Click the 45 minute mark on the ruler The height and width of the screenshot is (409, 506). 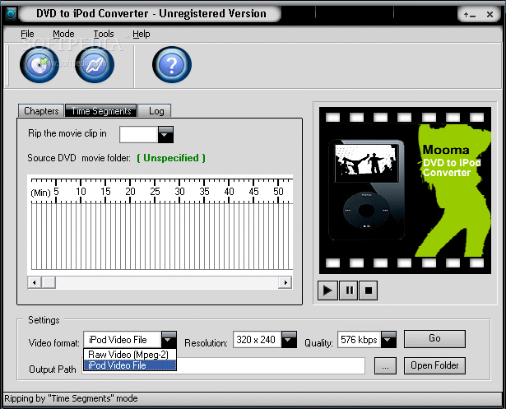(253, 192)
